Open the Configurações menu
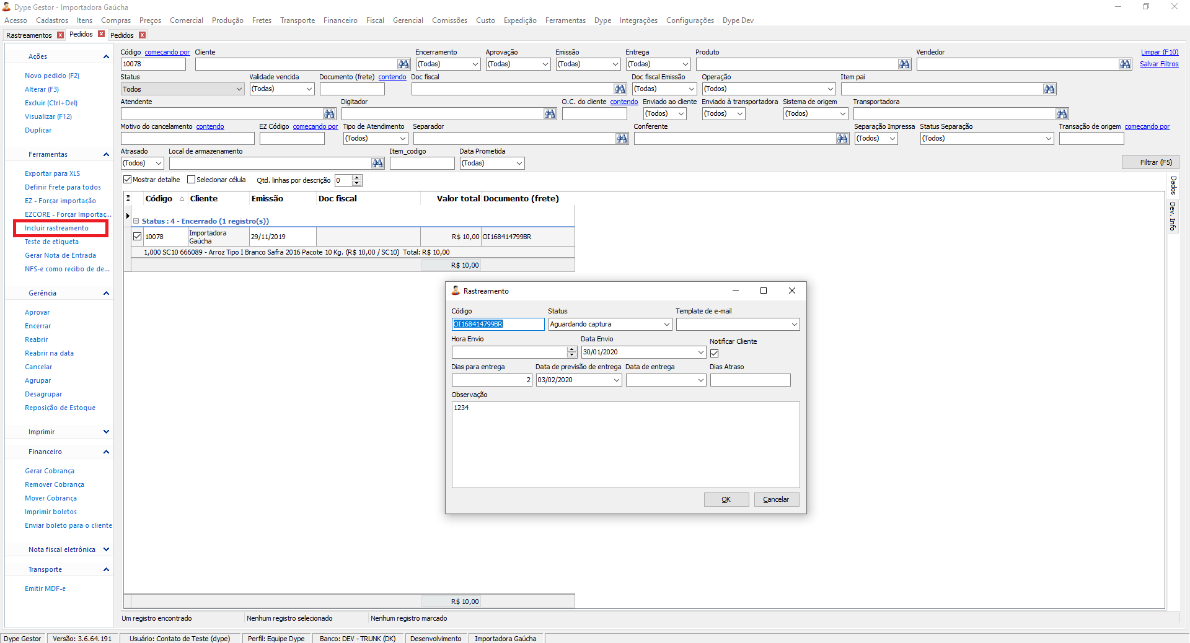The width and height of the screenshot is (1190, 643). pos(690,20)
